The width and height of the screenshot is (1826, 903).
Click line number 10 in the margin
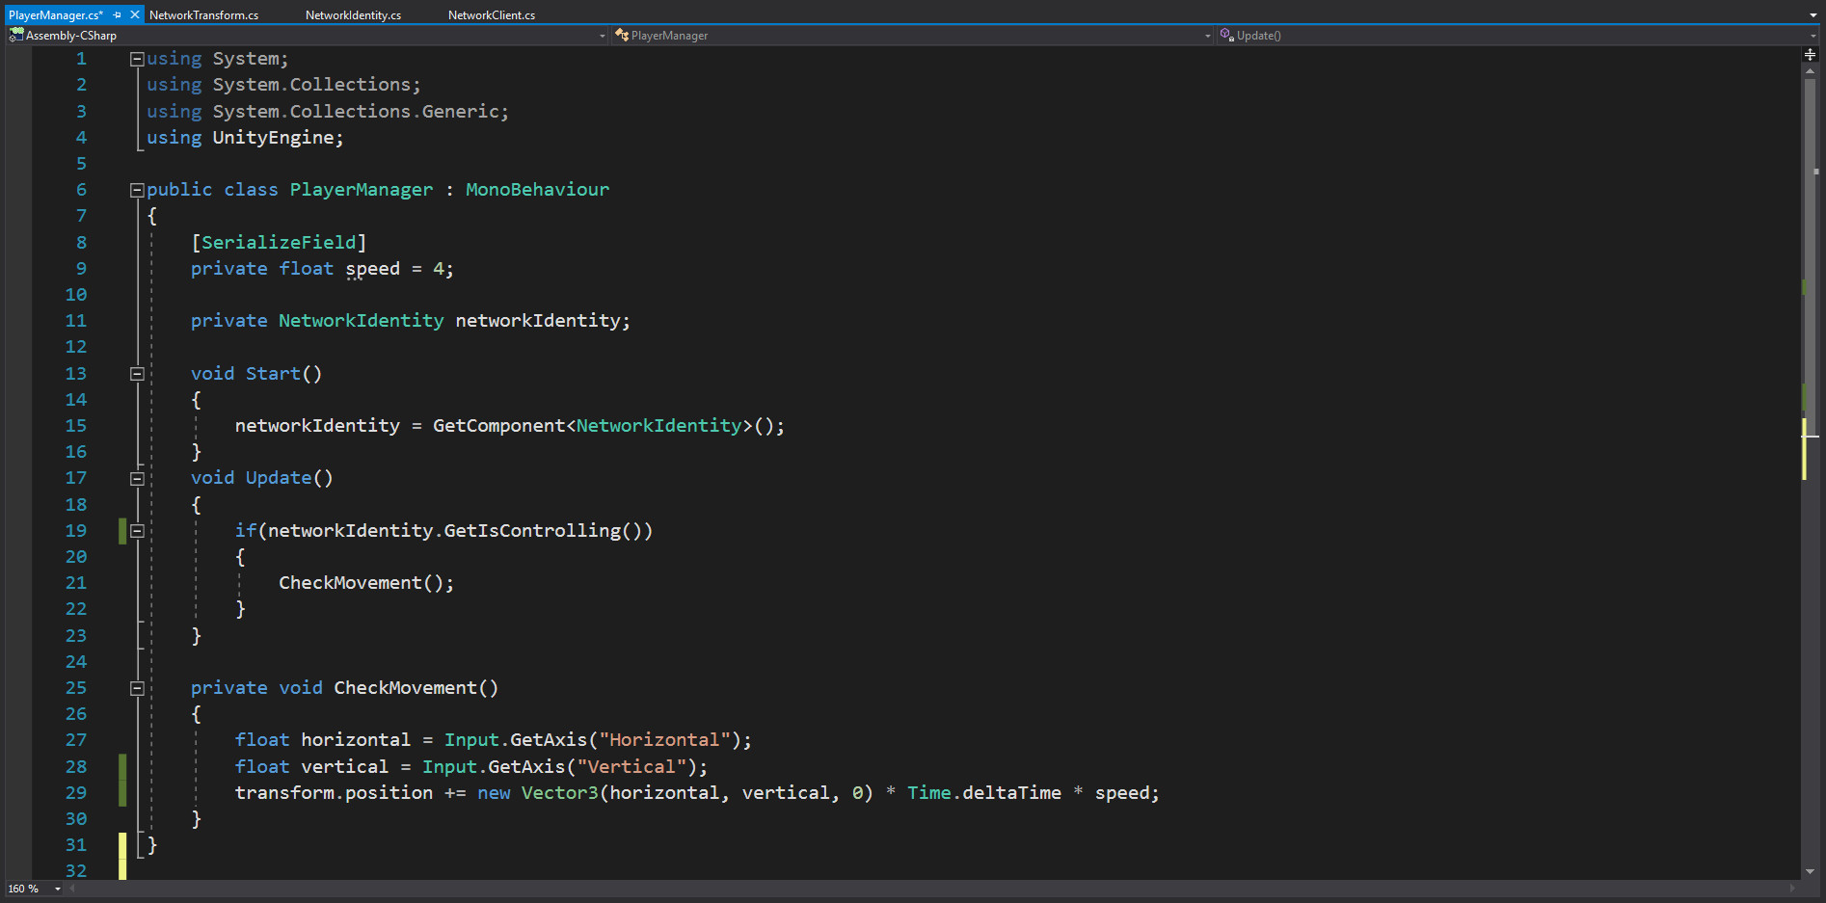pos(76,295)
